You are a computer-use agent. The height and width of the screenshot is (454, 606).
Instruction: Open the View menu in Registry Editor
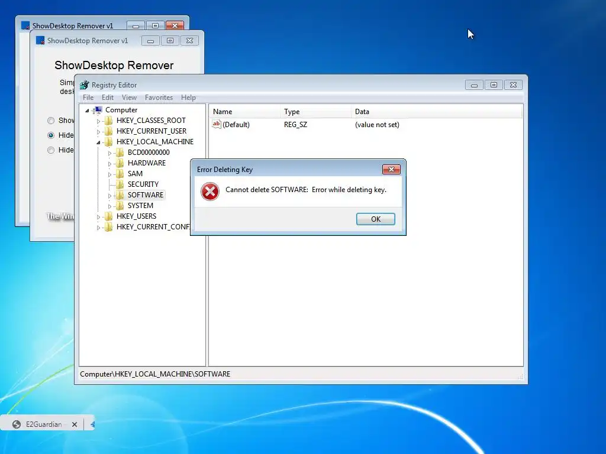click(129, 98)
